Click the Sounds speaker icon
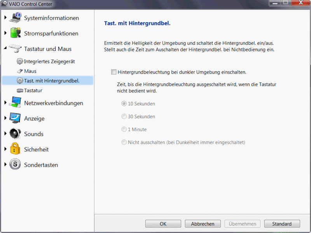 point(15,133)
